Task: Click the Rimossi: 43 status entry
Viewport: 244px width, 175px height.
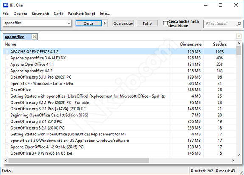Action: (x=225, y=171)
